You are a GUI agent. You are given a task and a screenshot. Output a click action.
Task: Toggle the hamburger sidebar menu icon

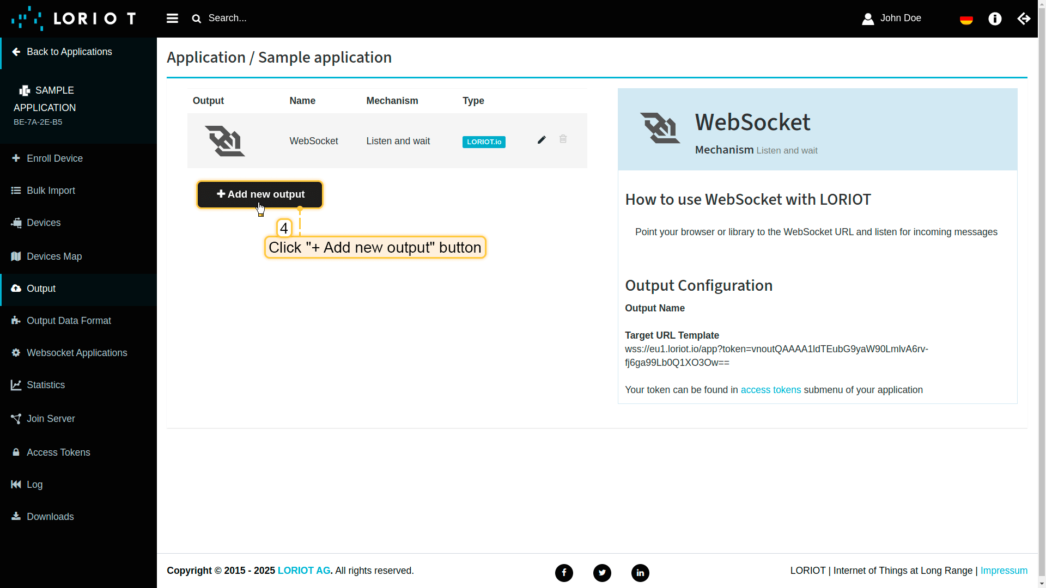coord(172,19)
